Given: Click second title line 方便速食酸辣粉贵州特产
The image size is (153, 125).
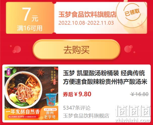Looking at the screenshot, I should [x=105, y=82].
